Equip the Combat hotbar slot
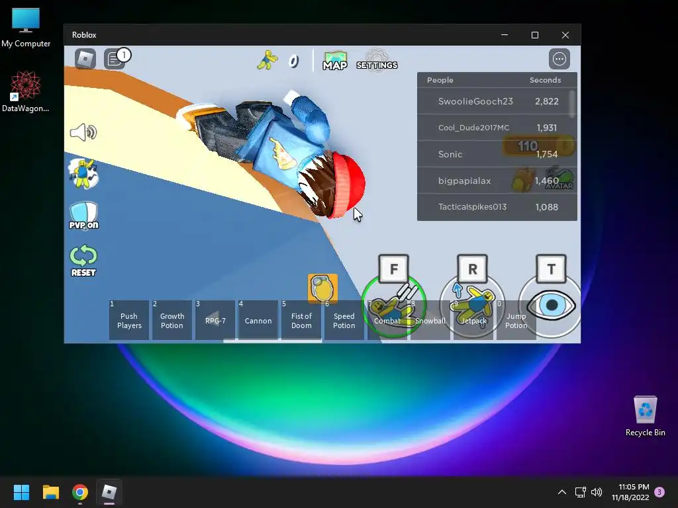The width and height of the screenshot is (678, 508). click(387, 321)
